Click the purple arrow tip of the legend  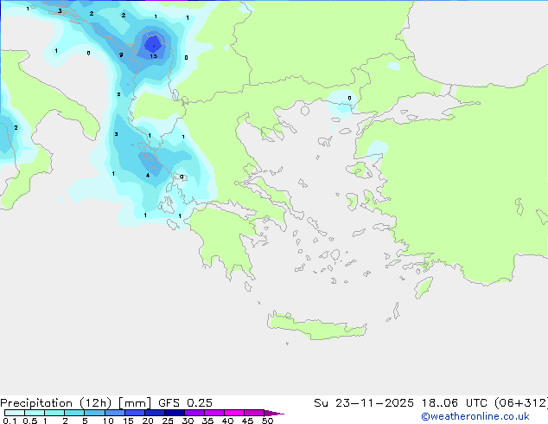point(274,413)
